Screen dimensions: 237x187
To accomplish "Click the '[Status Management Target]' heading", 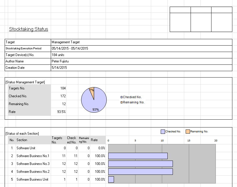I will (25, 82).
